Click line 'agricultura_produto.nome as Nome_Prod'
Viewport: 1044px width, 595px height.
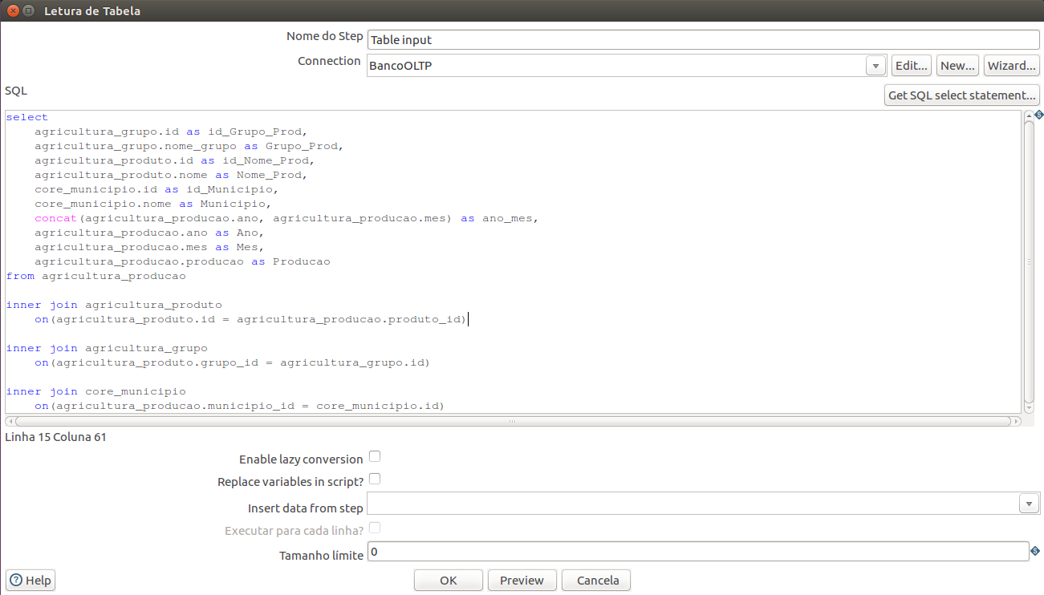pos(171,175)
